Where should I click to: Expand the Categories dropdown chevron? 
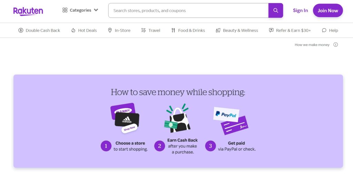point(96,10)
